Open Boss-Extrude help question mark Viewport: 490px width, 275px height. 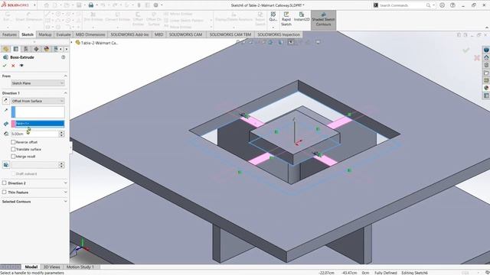(x=64, y=57)
